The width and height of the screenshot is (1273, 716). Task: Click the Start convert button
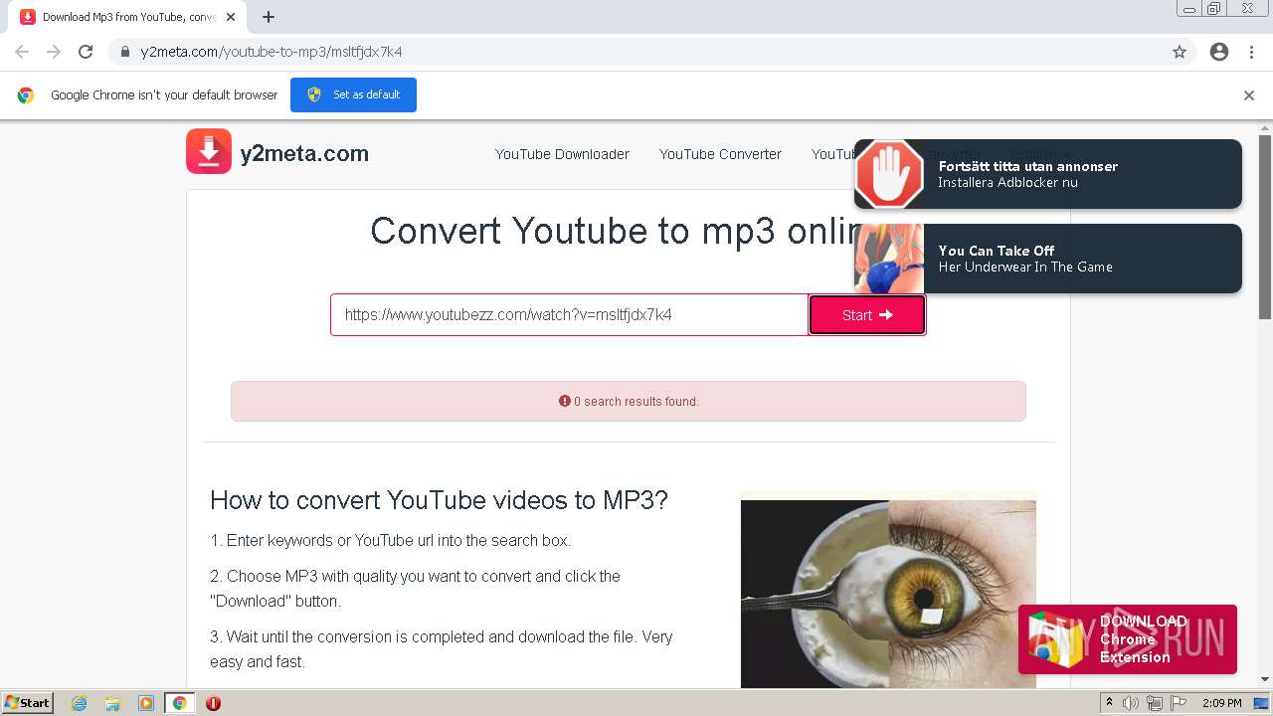coord(867,314)
